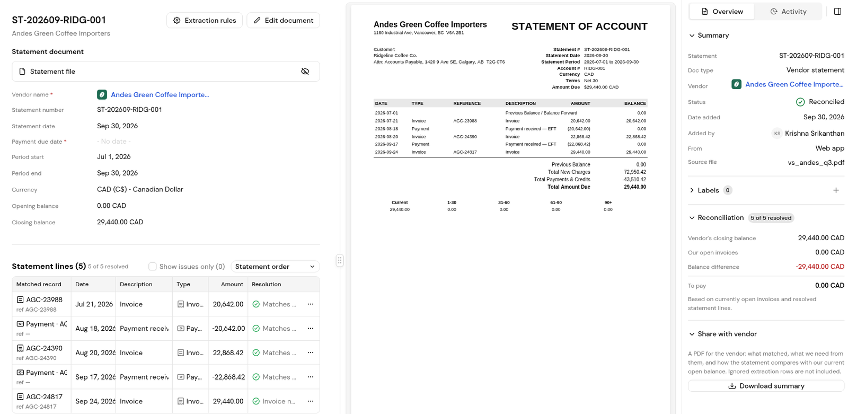The height and width of the screenshot is (414, 848).
Task: Collapse the Share with vendor section
Action: click(692, 334)
